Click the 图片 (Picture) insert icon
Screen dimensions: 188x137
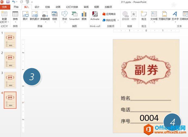coord(25,15)
